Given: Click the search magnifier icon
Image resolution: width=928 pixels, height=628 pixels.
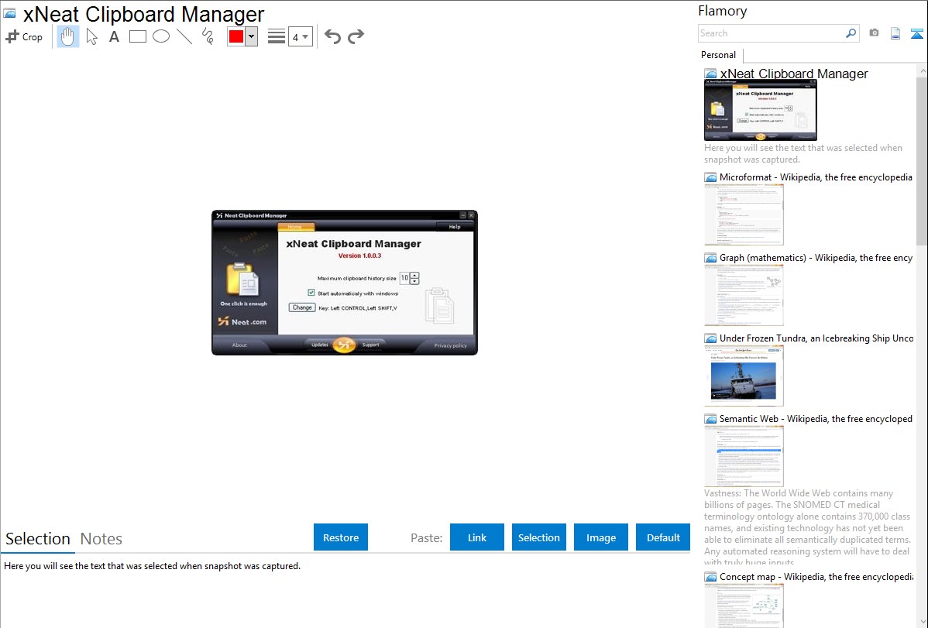Looking at the screenshot, I should click(851, 33).
